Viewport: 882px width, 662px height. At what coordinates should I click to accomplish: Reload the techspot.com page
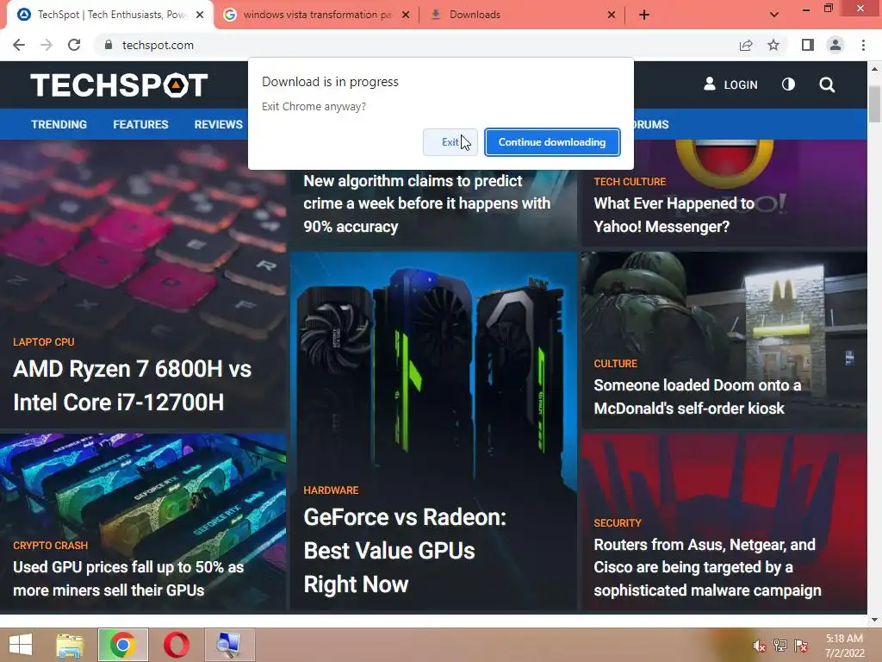pos(74,45)
